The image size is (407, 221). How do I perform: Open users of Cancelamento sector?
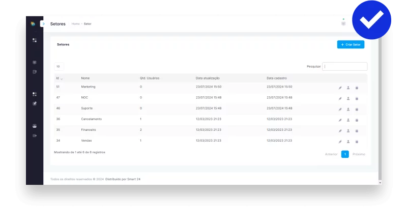pos(348,120)
